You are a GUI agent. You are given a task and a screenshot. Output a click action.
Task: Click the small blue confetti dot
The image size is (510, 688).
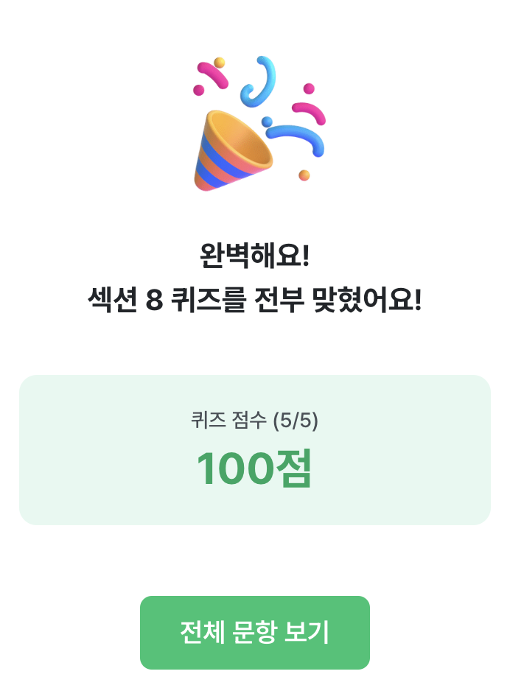click(267, 122)
